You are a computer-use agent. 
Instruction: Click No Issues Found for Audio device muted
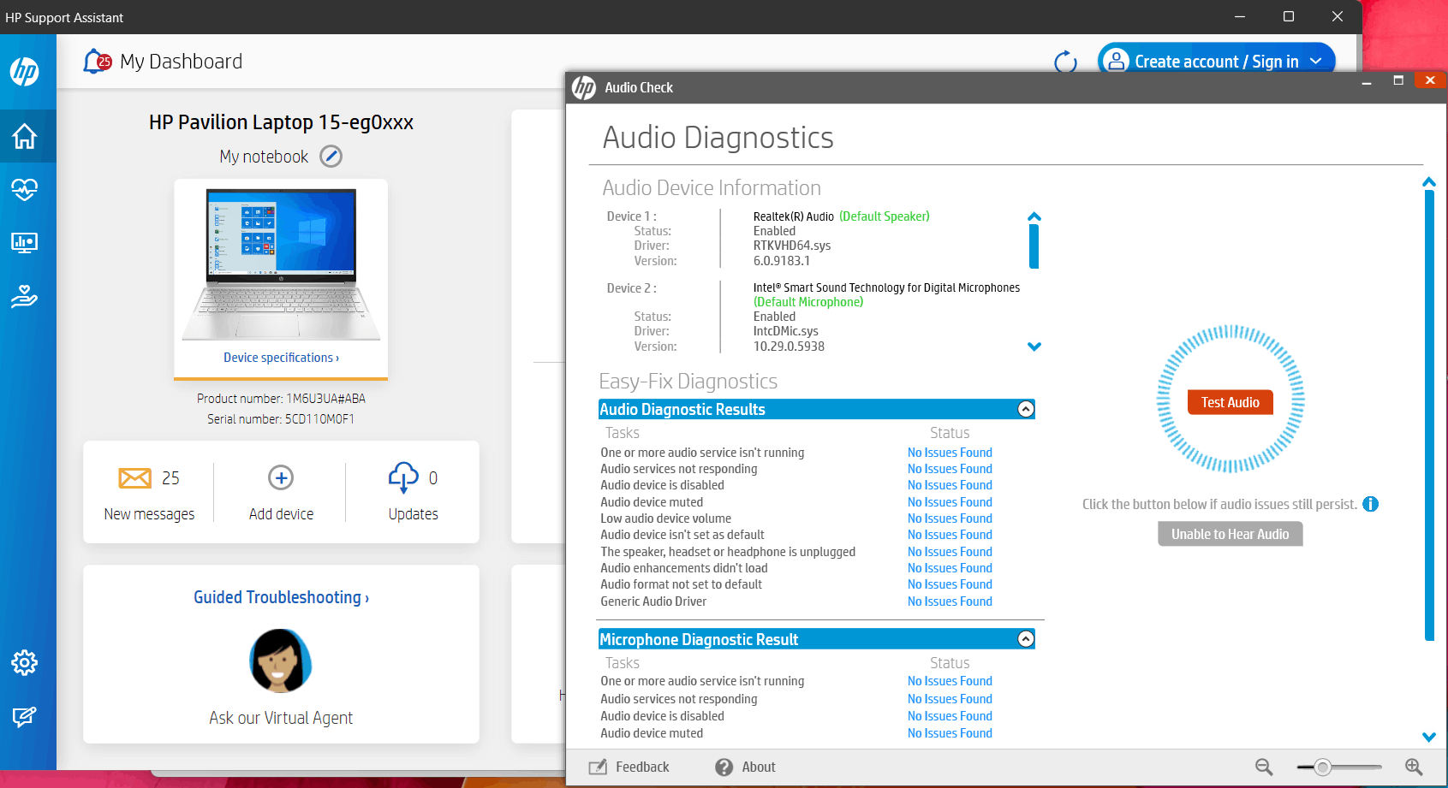tap(950, 502)
